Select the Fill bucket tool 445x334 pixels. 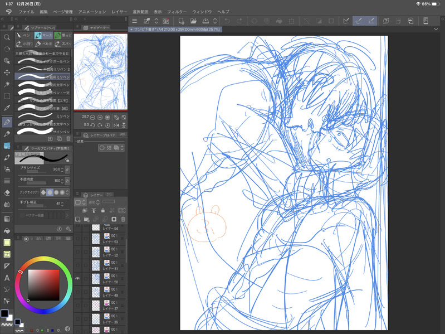7,231
